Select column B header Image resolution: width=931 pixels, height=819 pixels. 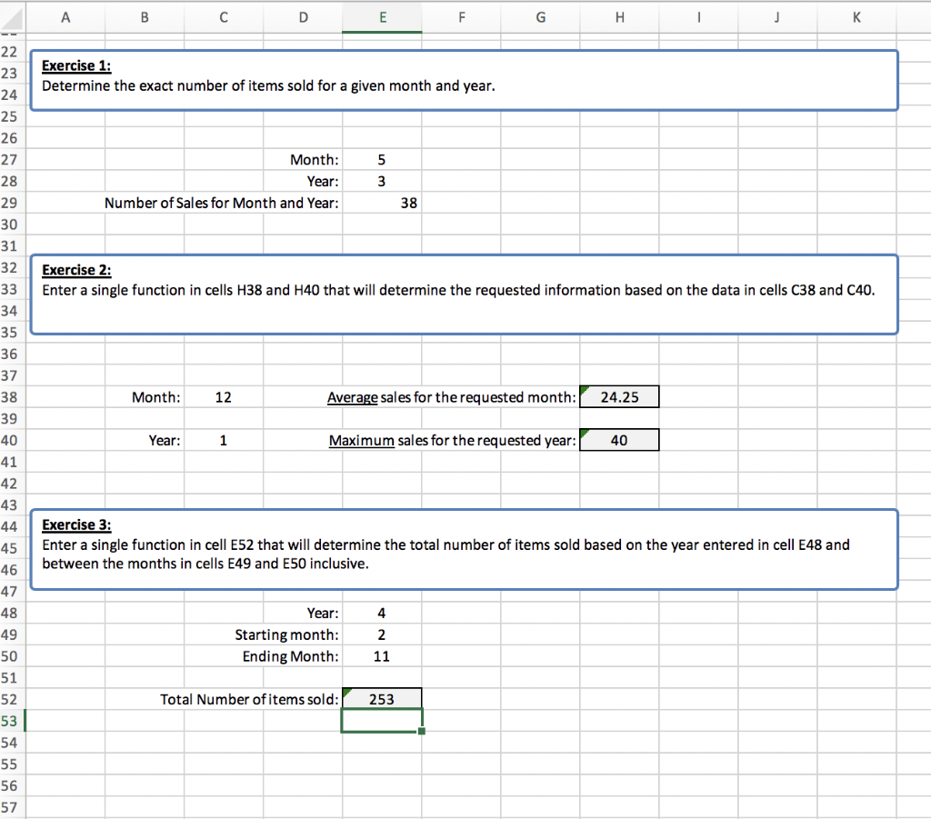coord(145,17)
